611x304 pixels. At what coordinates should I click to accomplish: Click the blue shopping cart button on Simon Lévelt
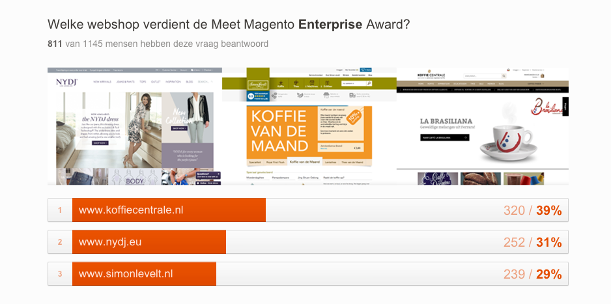click(365, 70)
